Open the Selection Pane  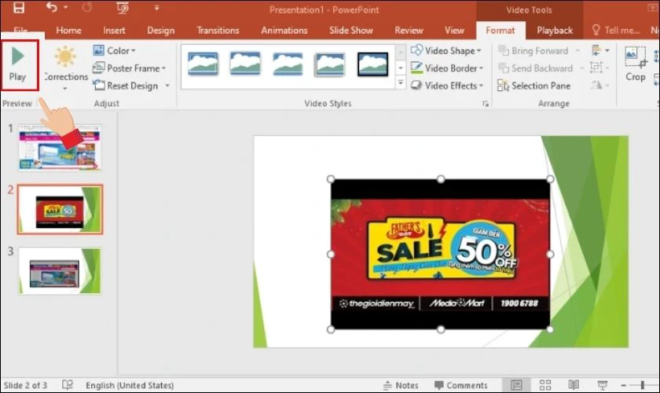tap(534, 86)
